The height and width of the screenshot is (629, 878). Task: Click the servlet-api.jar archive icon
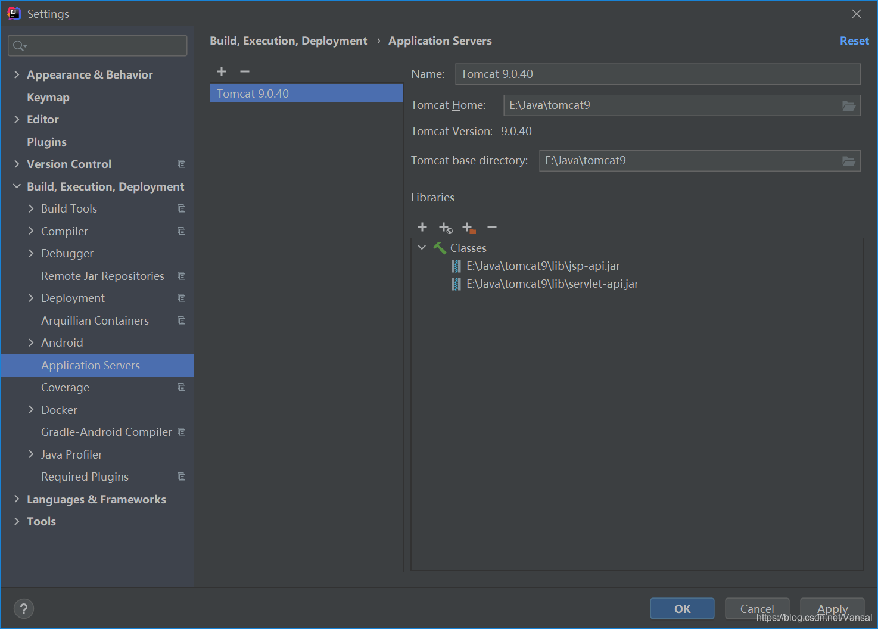[456, 284]
